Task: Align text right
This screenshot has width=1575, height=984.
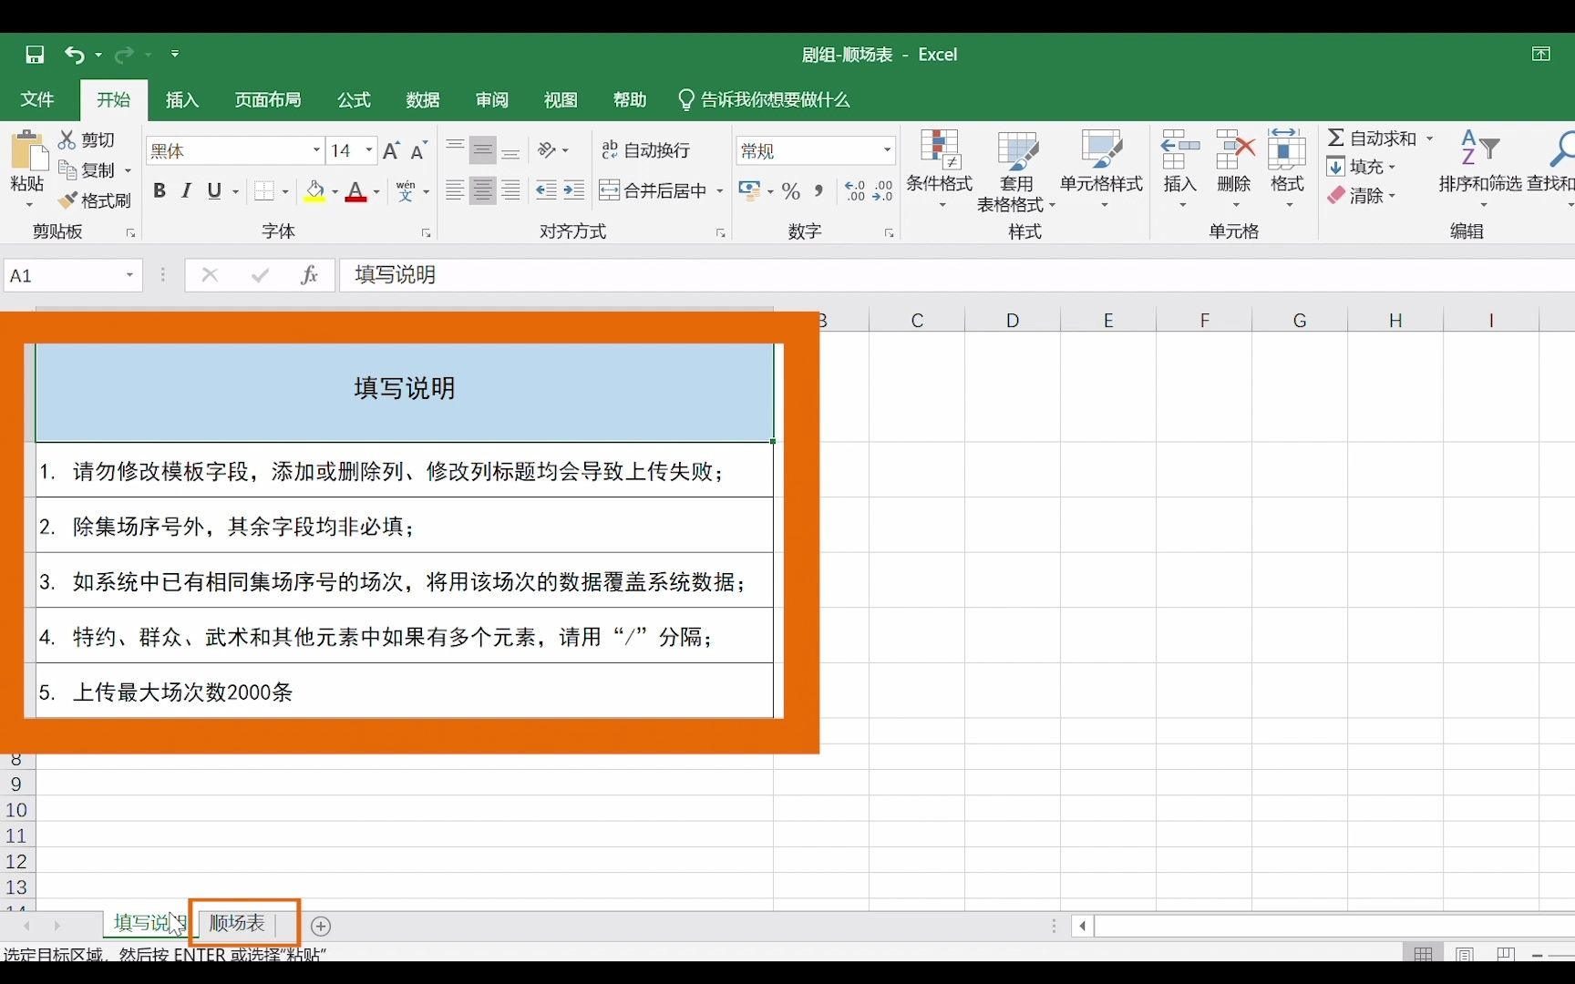Action: click(x=511, y=190)
